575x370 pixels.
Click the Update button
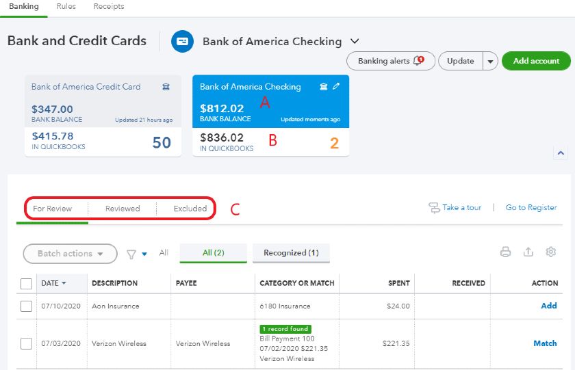[461, 61]
